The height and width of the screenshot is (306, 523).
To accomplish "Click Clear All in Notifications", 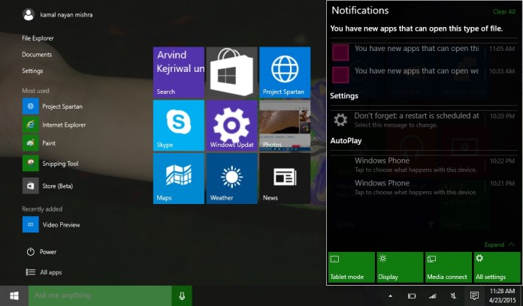I will 504,12.
